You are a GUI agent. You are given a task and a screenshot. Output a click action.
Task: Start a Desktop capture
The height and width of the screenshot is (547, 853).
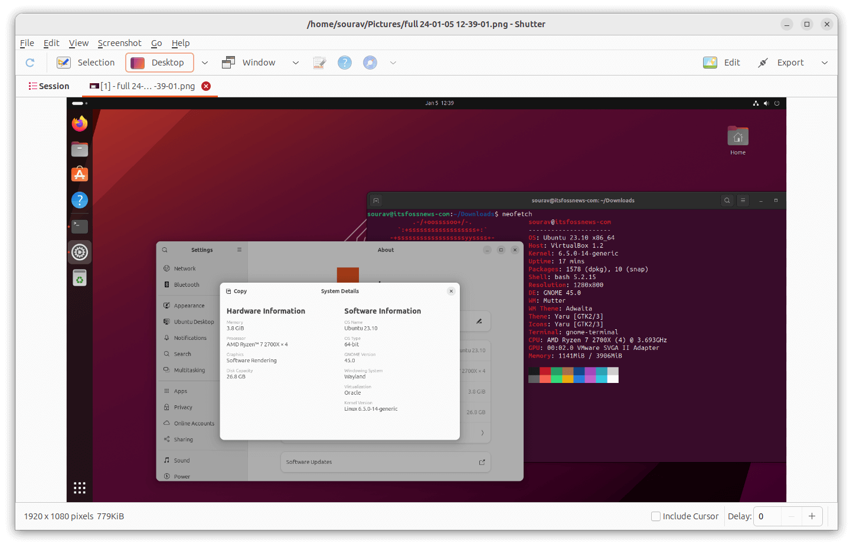159,62
